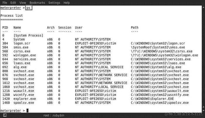Click PID 968 in the process list
Image resolution: width=205 pixels, height=118 pixels.
pos(5,79)
